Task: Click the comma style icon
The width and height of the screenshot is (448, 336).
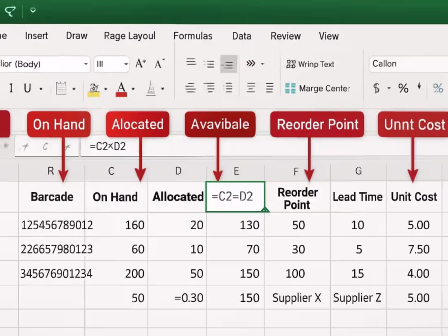Action: (x=419, y=86)
